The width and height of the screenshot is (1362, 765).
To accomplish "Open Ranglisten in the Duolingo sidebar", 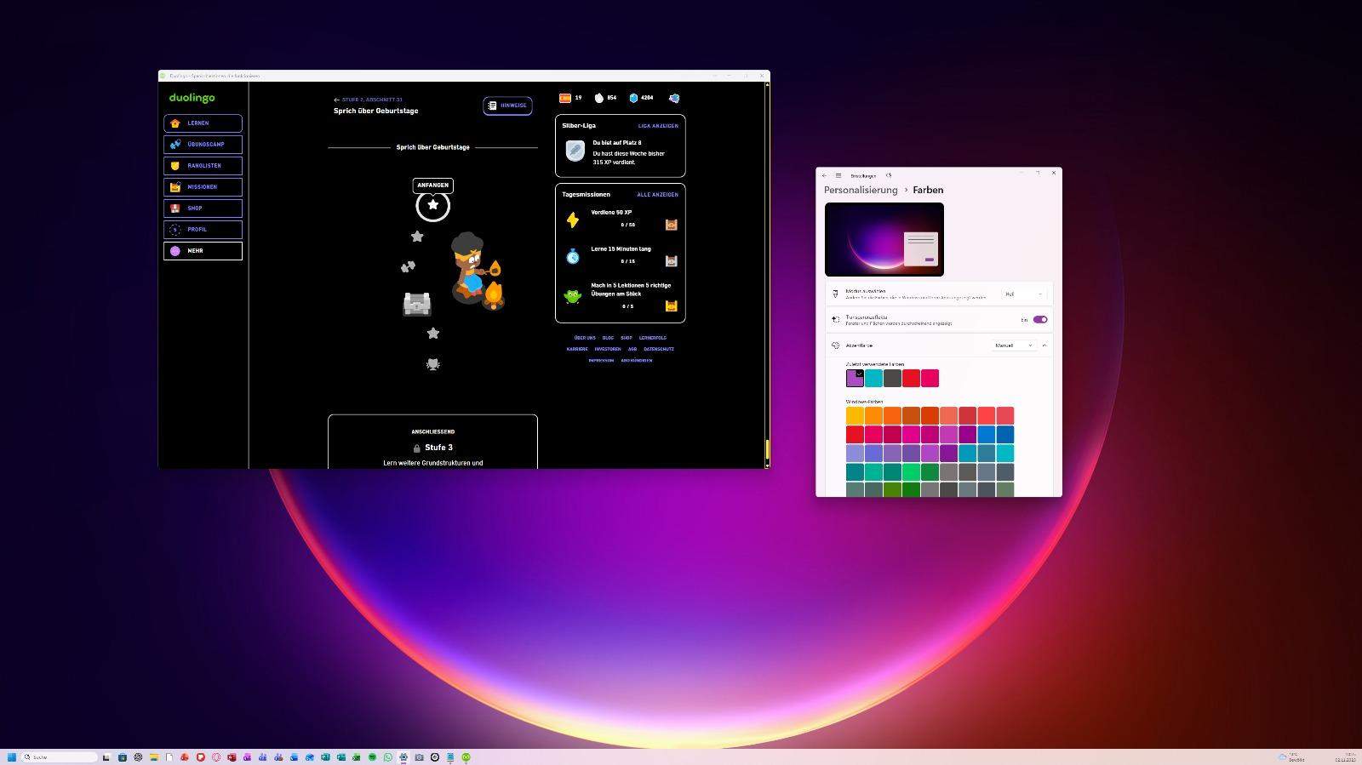I will [203, 166].
